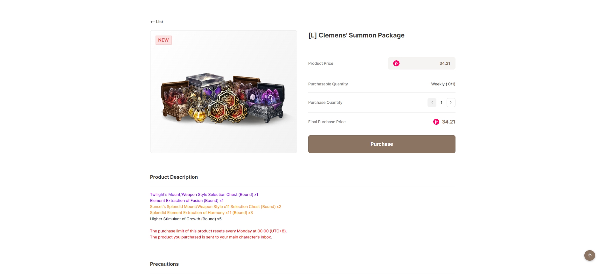Click the scroll-to-top arrow button
605x274 pixels.
click(589, 255)
